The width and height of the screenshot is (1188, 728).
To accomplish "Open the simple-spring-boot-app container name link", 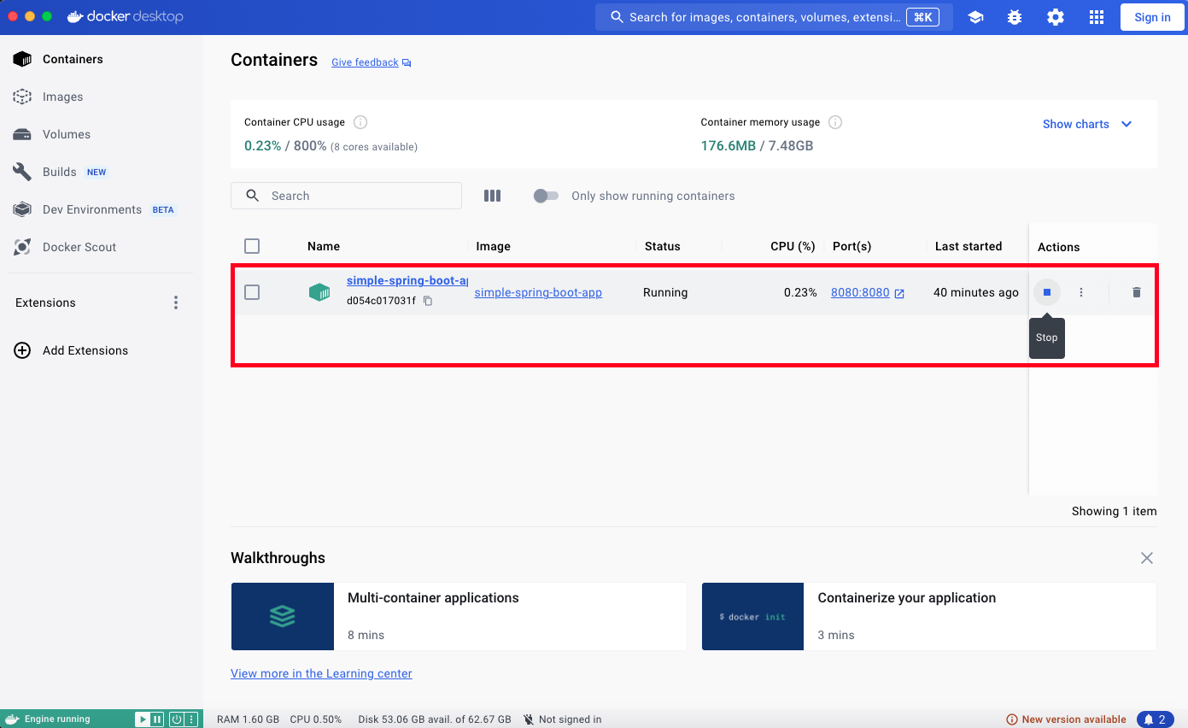I will (407, 280).
